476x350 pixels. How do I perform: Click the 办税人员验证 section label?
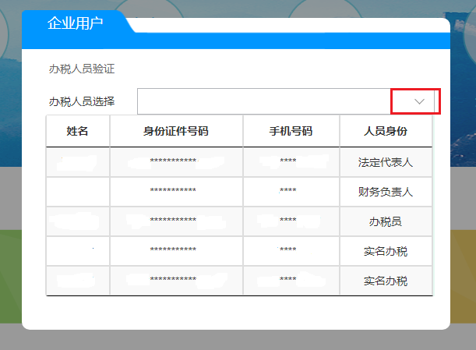[82, 69]
